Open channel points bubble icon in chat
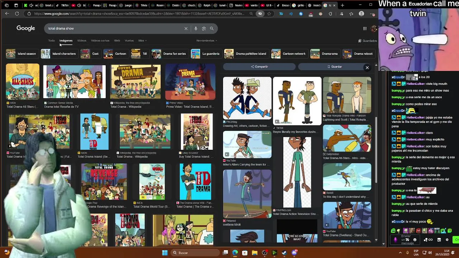Image resolution: width=459 pixels, height=258 pixels. click(426, 240)
